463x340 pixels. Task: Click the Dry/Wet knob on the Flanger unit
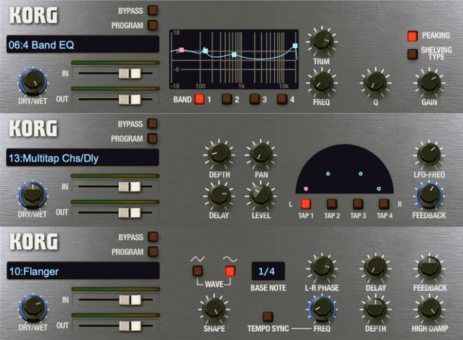pos(33,308)
